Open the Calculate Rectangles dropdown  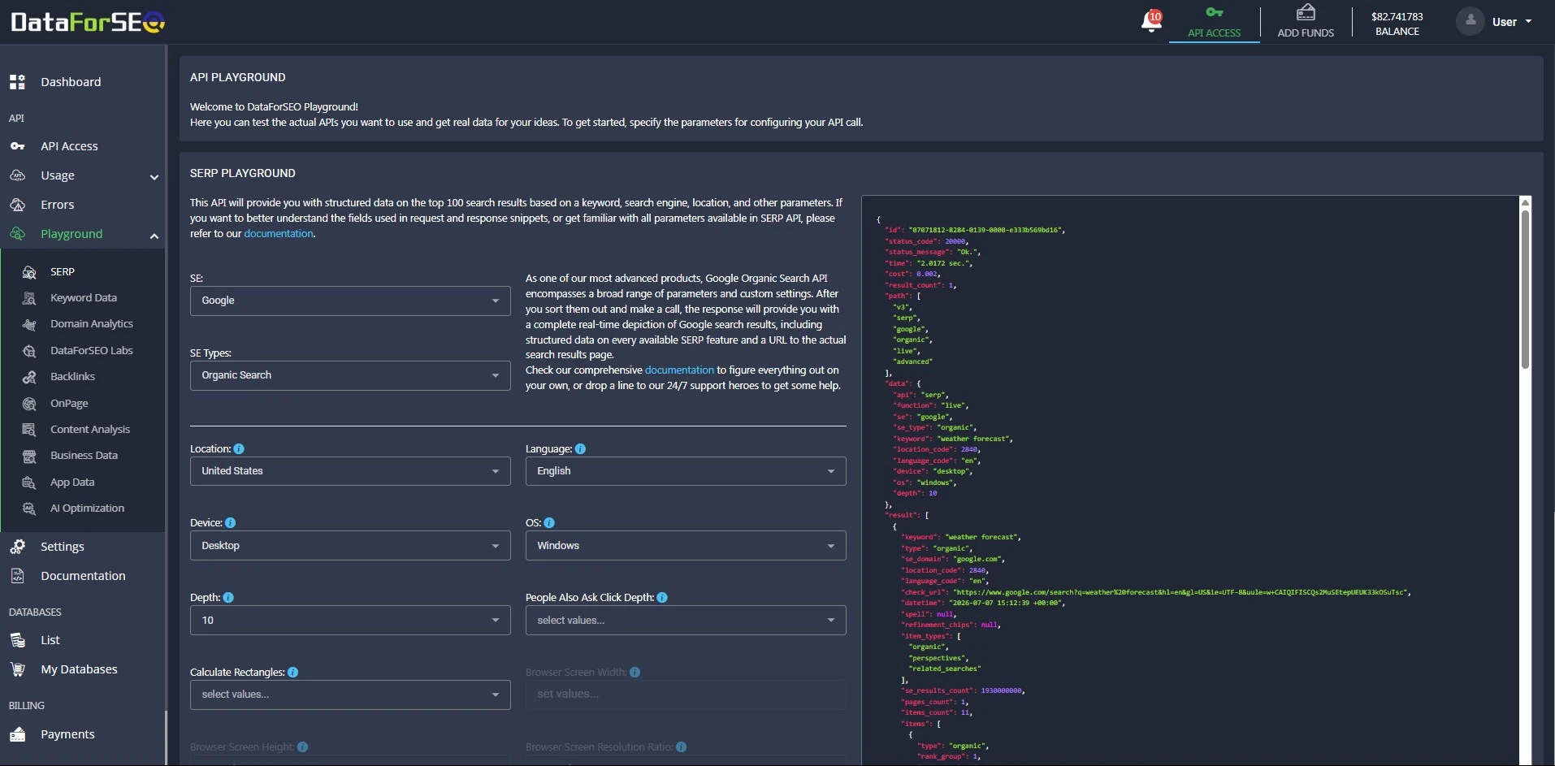pos(350,695)
